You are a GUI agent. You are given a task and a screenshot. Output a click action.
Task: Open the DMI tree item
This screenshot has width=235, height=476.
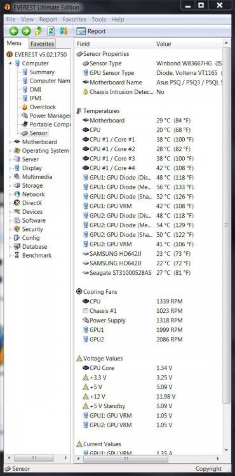(31, 89)
